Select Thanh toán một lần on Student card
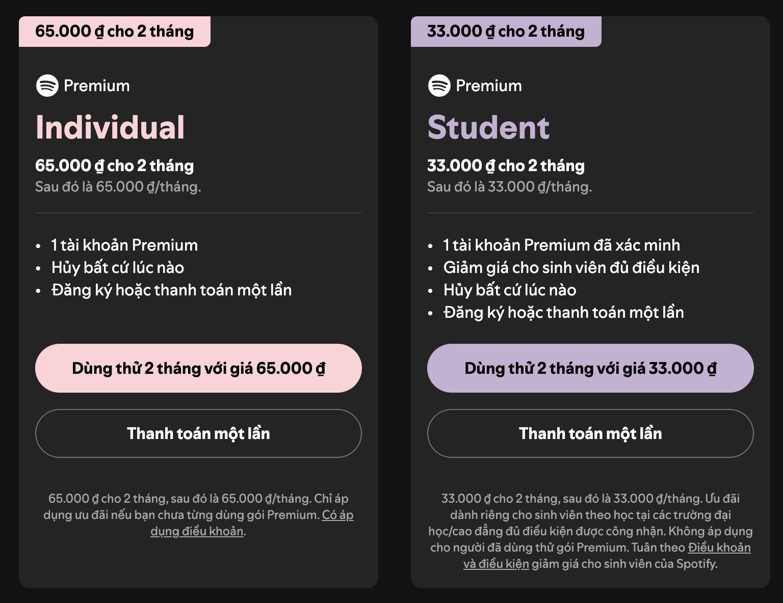 (x=590, y=433)
